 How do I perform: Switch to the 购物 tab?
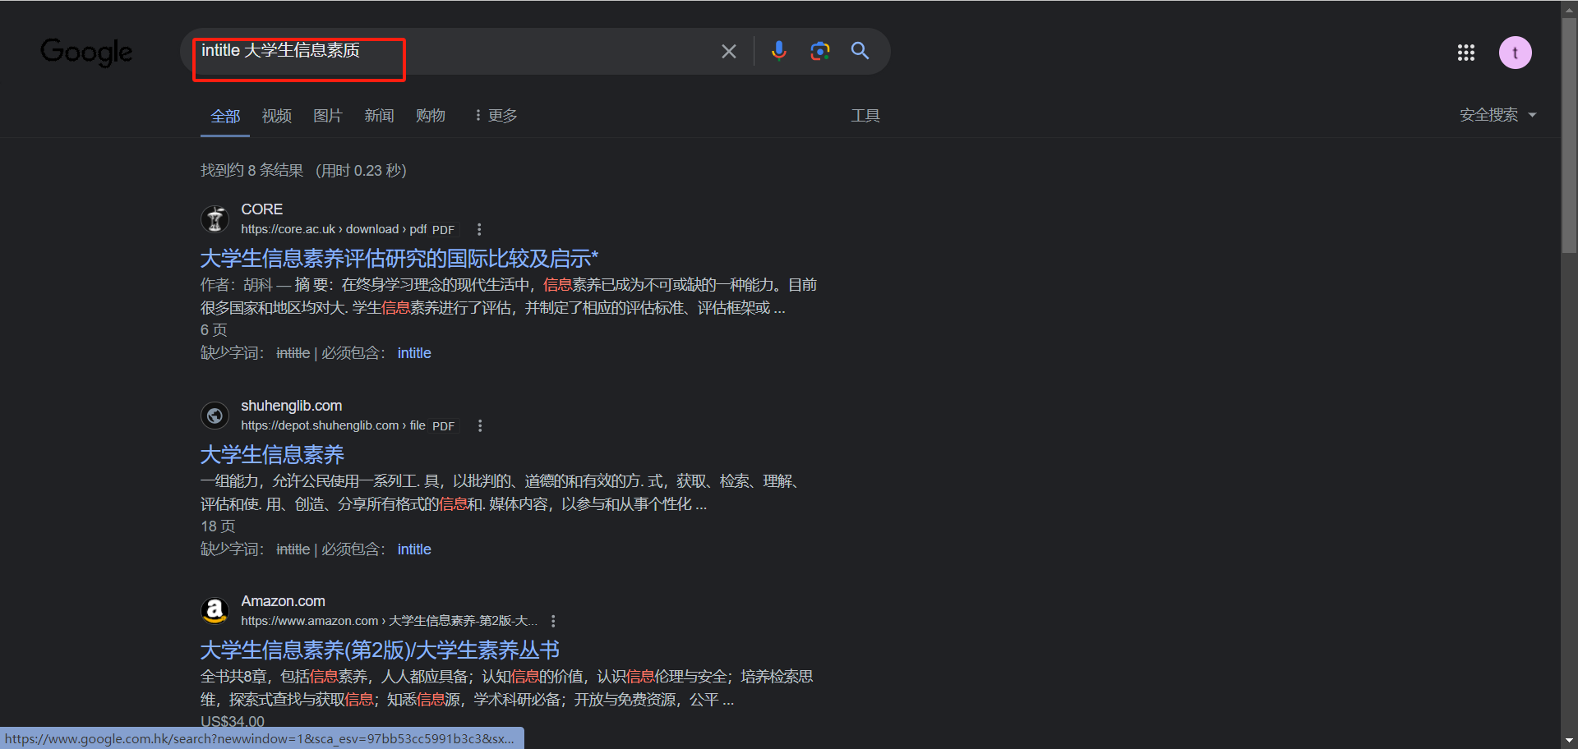click(x=431, y=116)
